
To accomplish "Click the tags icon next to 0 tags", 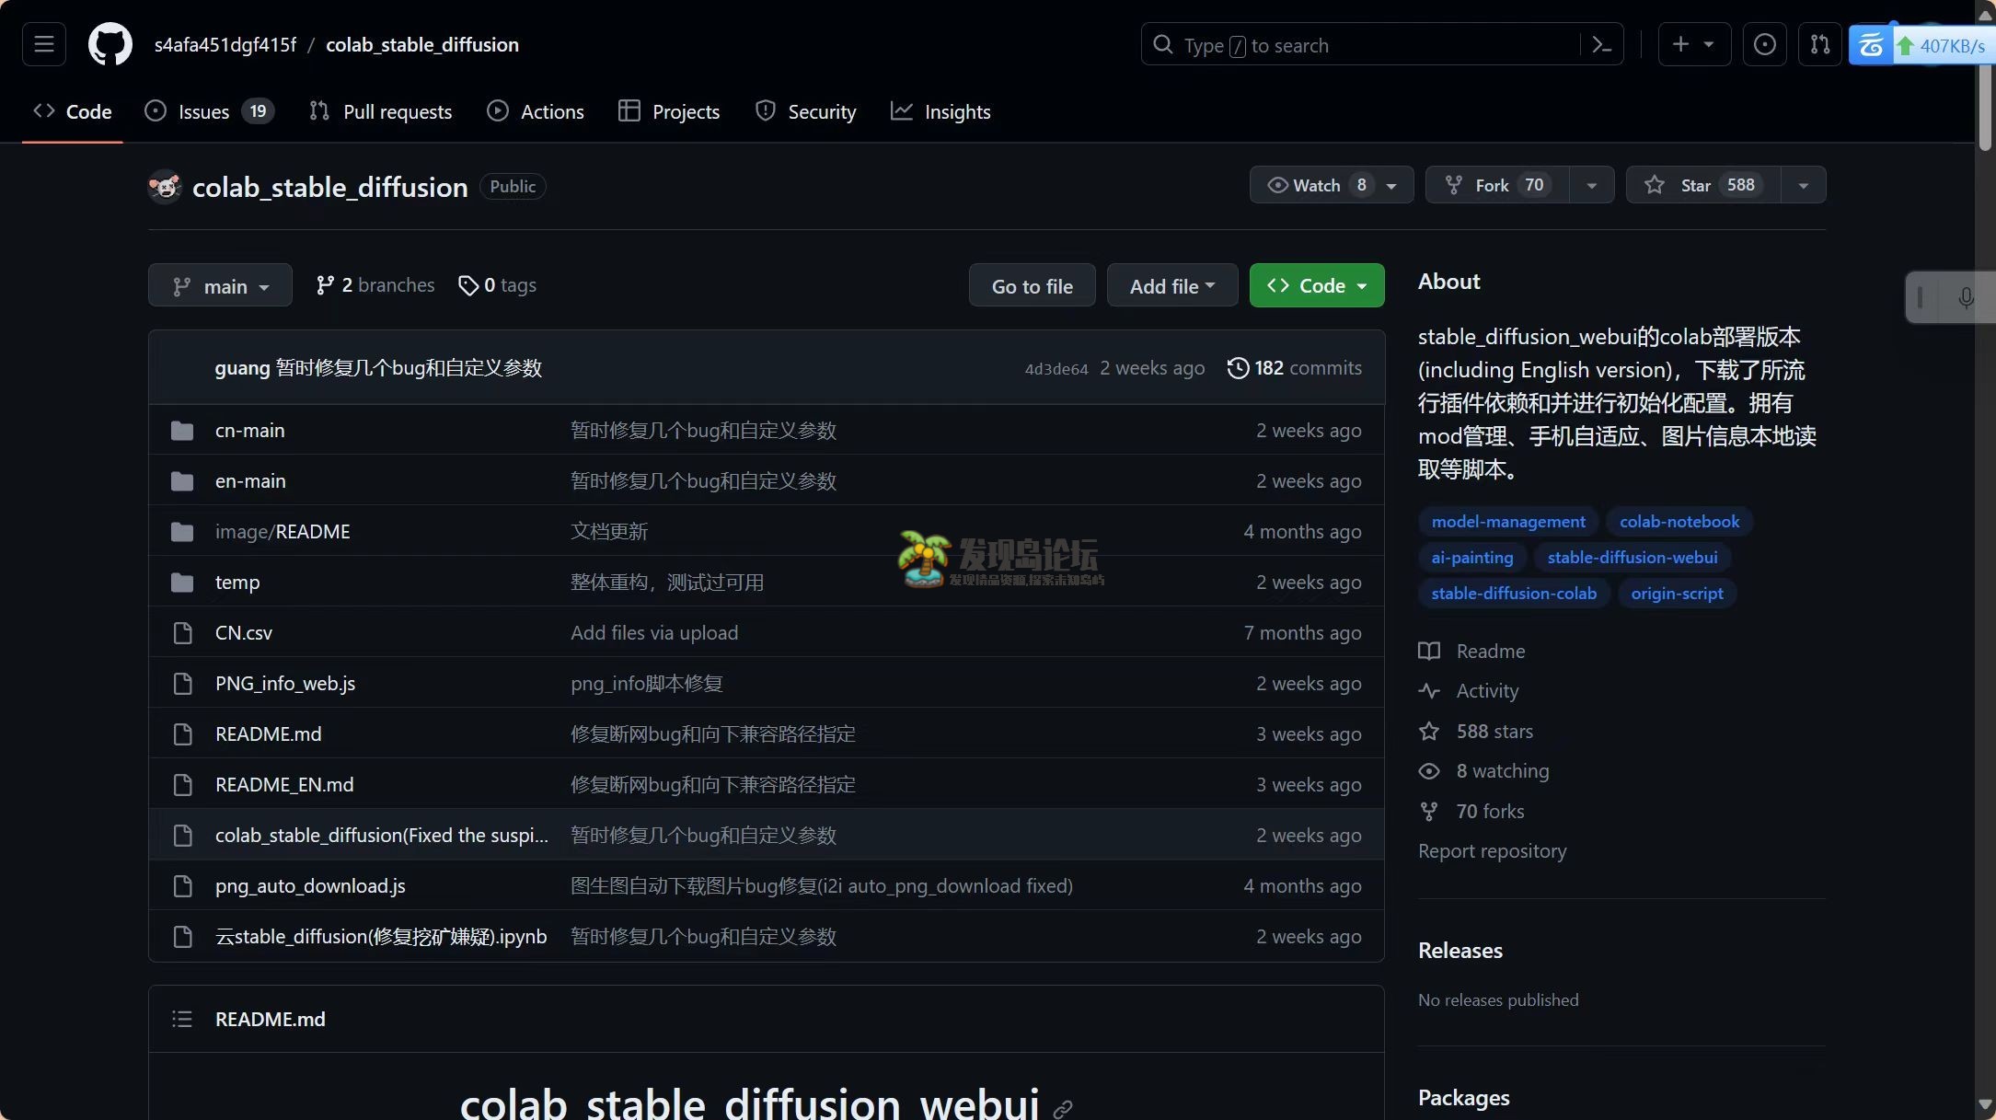I will (x=468, y=285).
